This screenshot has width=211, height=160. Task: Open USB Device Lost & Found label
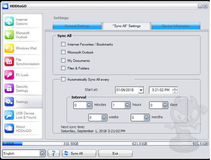pos(26,115)
